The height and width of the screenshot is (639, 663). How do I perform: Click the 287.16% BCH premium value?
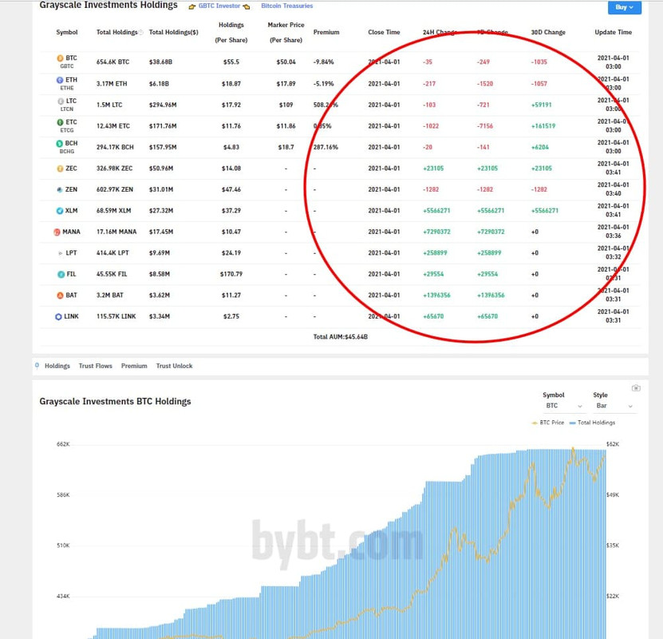(326, 147)
